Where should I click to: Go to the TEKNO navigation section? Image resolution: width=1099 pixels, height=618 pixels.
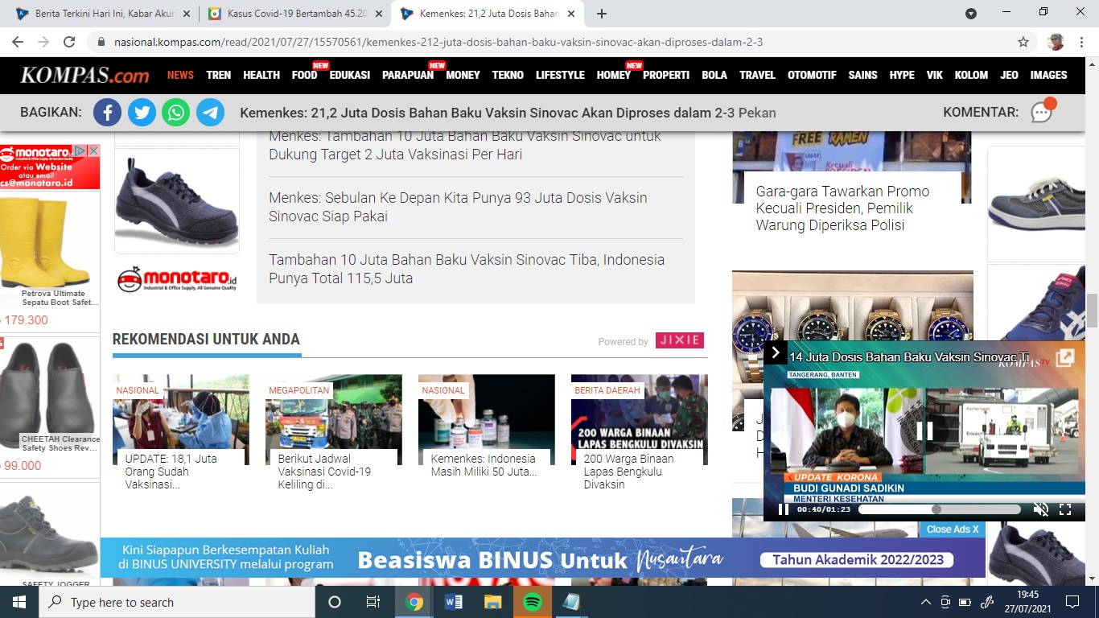coord(508,75)
